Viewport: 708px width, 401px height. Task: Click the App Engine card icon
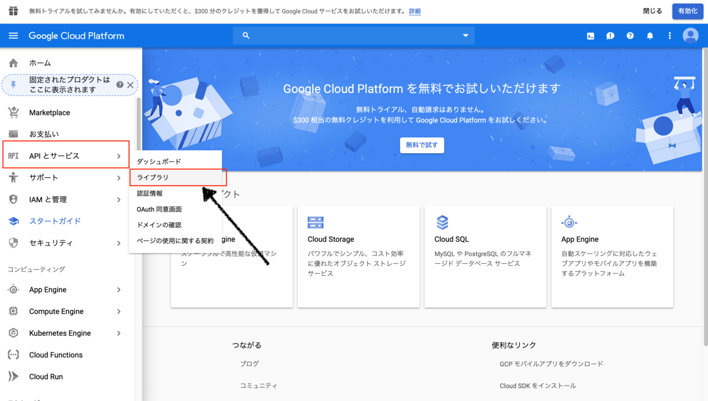pos(569,222)
